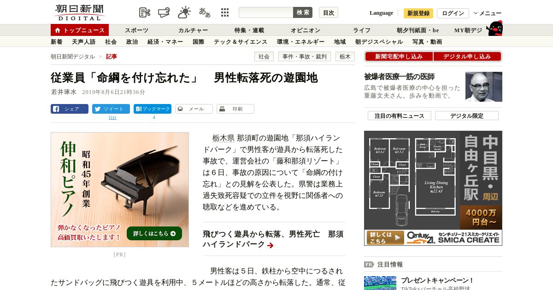Go to トップニュース tab
The height and width of the screenshot is (290, 553).
[x=80, y=30]
